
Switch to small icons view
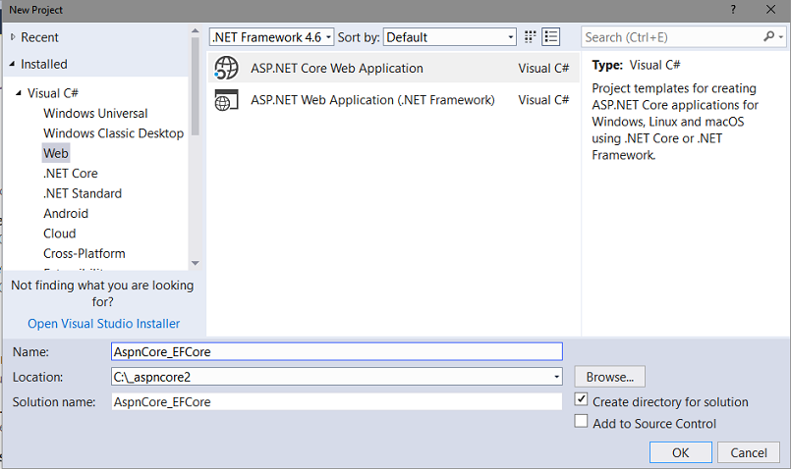pyautogui.click(x=530, y=36)
